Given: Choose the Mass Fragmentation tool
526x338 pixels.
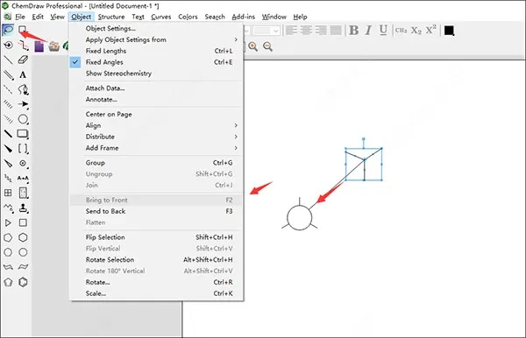Looking at the screenshot, I should tap(23, 45).
